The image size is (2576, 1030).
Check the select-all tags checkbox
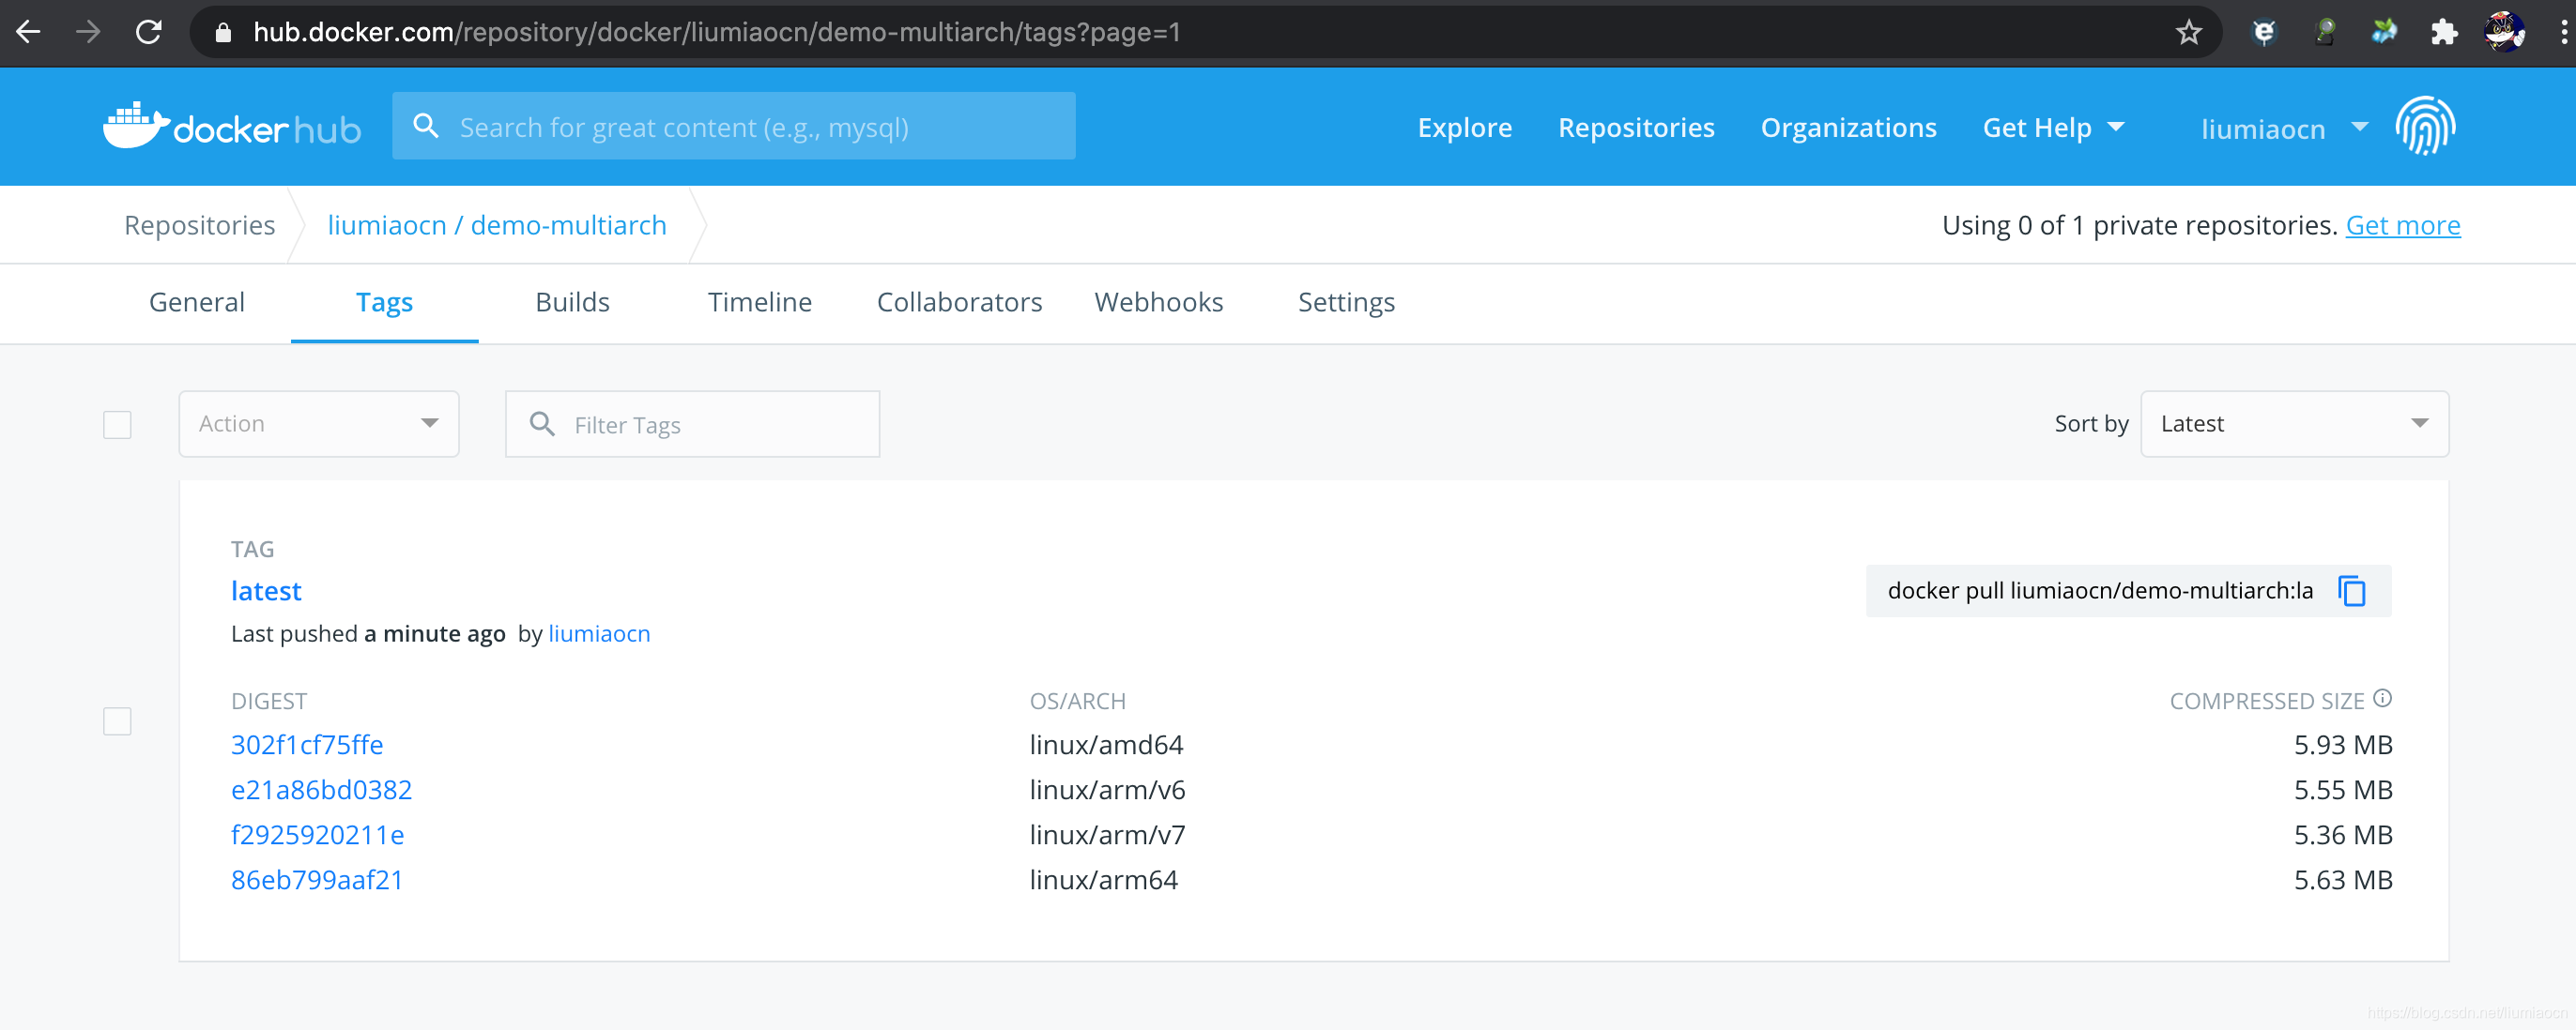(x=117, y=425)
